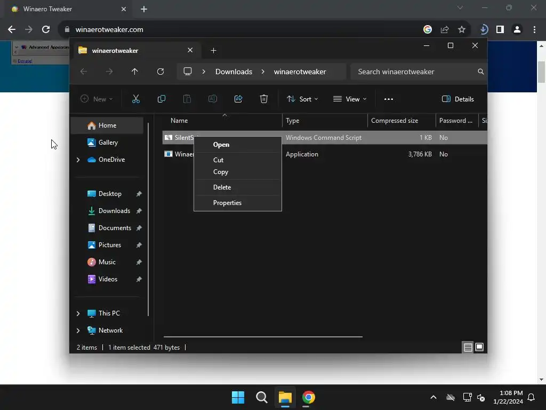
Task: Open the New dropdown button
Action: point(97,99)
